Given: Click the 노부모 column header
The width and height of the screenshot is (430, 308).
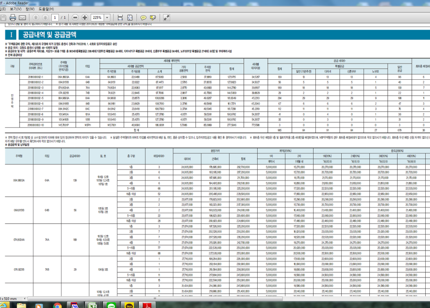Looking at the screenshot, I should [x=376, y=72].
